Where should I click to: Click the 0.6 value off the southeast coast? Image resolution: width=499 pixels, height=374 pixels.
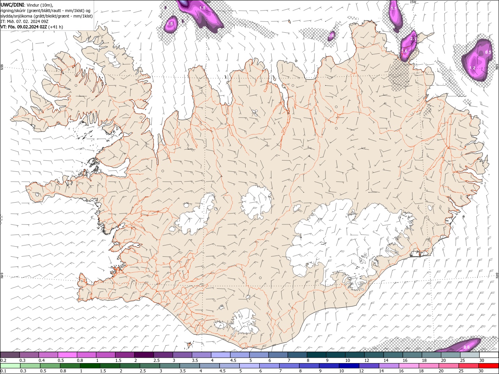[x=467, y=347]
